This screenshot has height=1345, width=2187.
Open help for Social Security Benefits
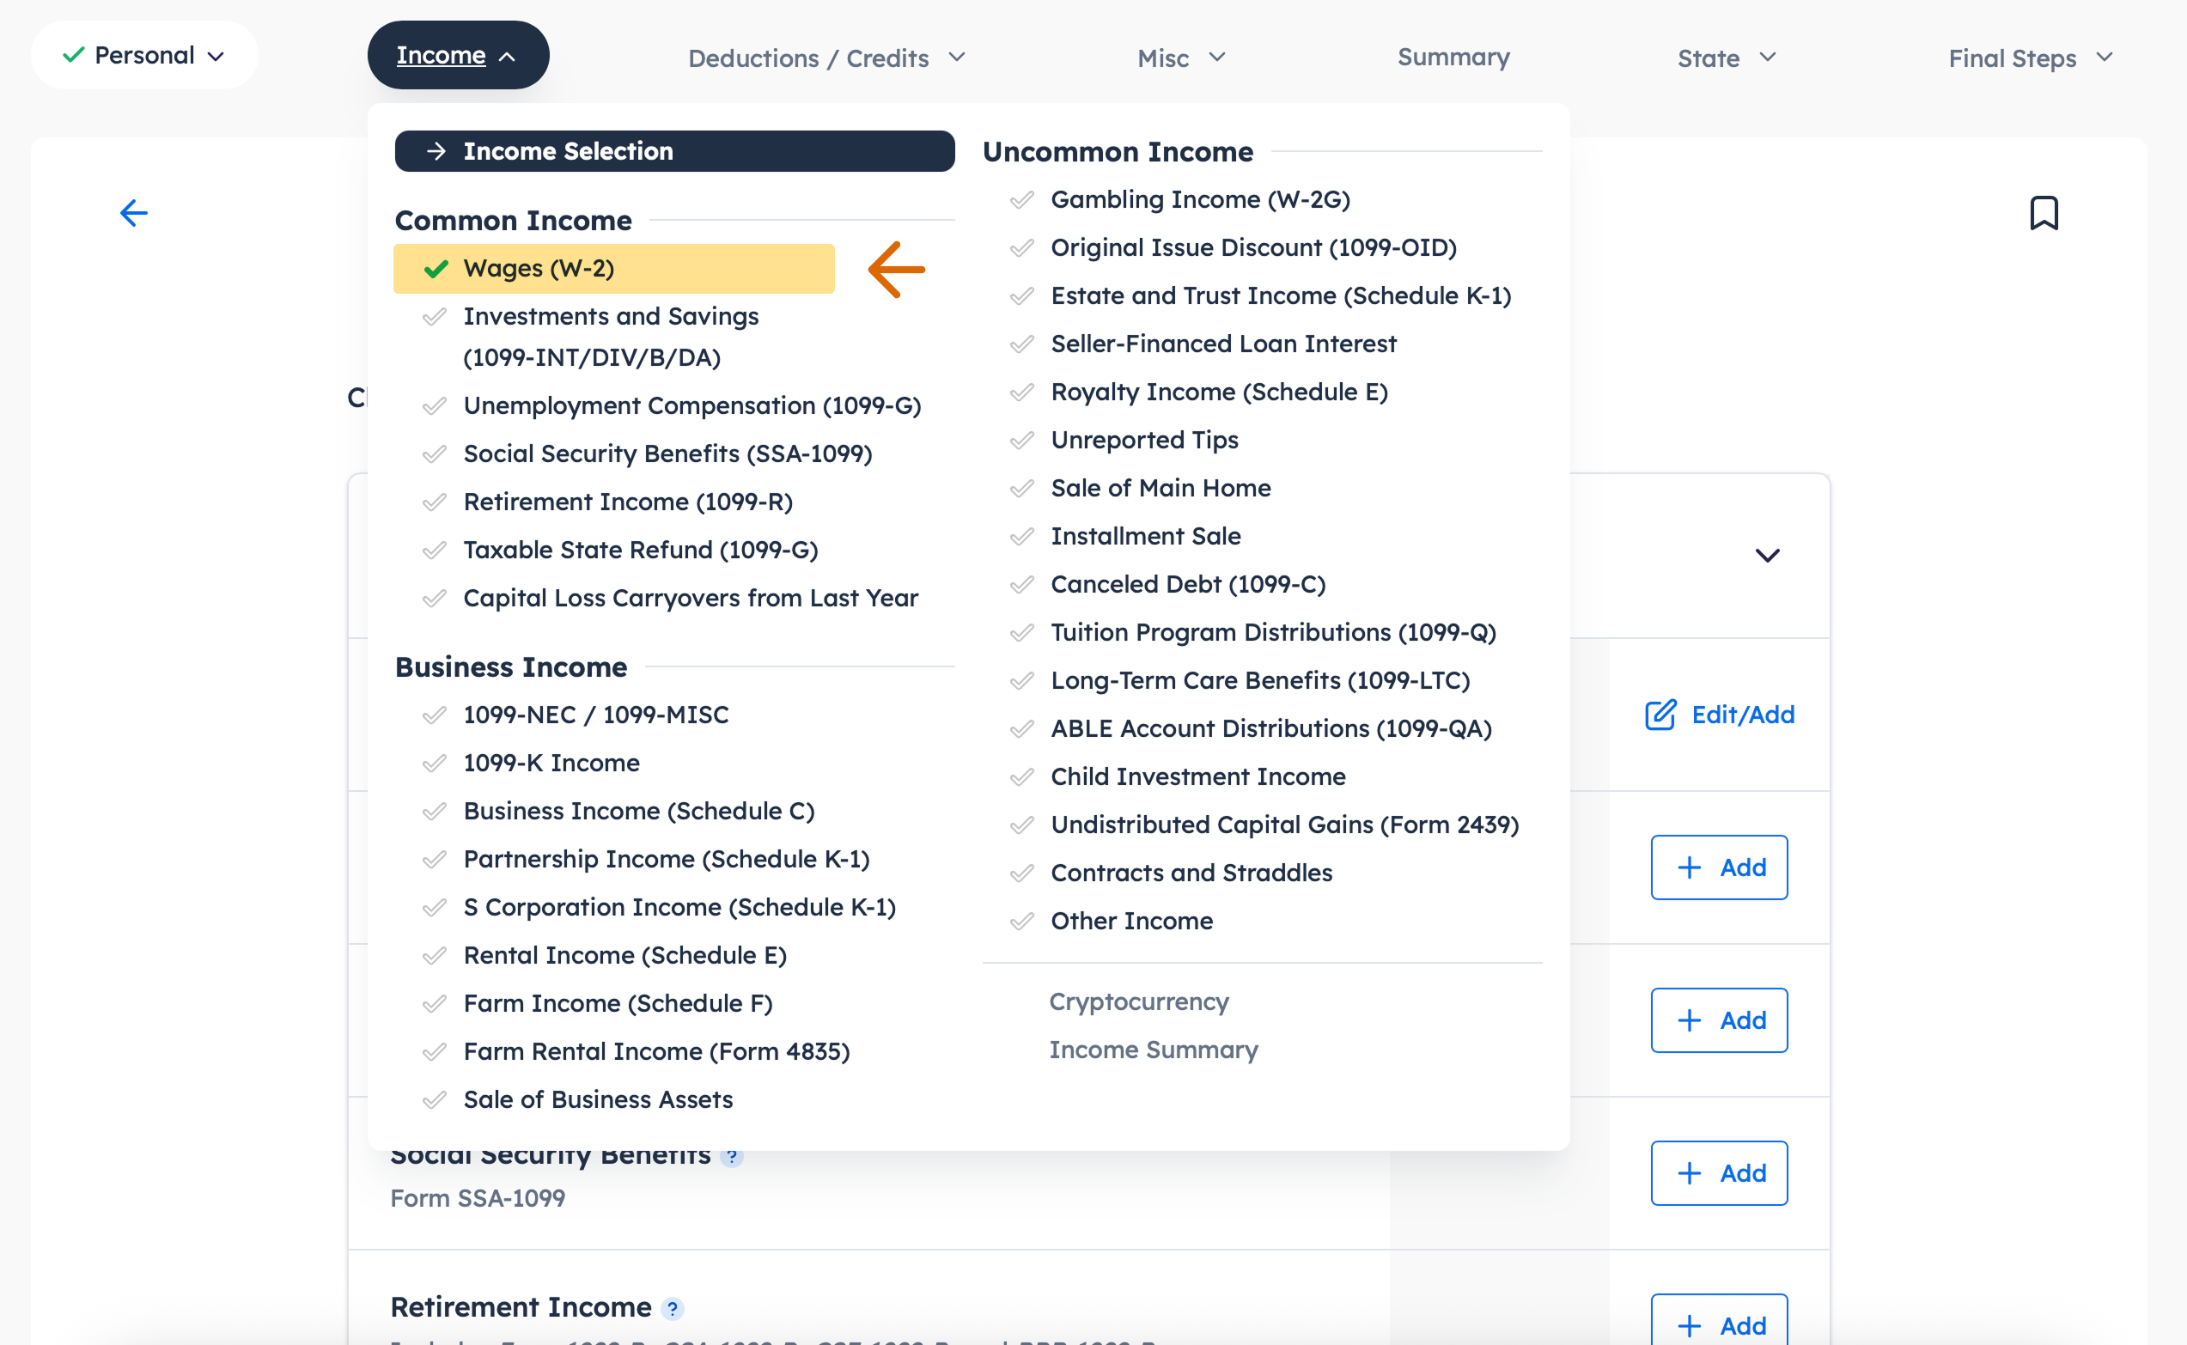tap(731, 1155)
